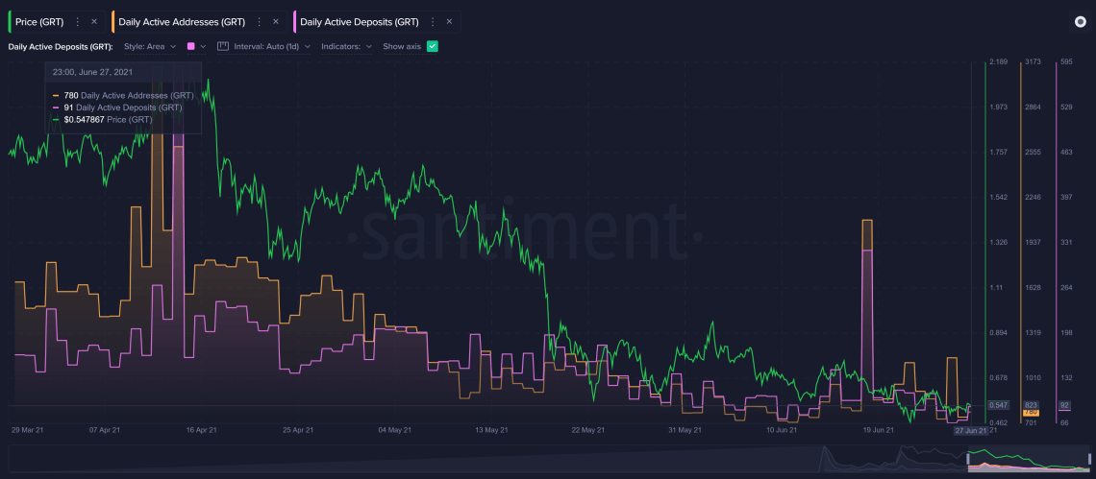Open color picker dropdown arrow beside pink swatch
The image size is (1096, 479).
(203, 46)
